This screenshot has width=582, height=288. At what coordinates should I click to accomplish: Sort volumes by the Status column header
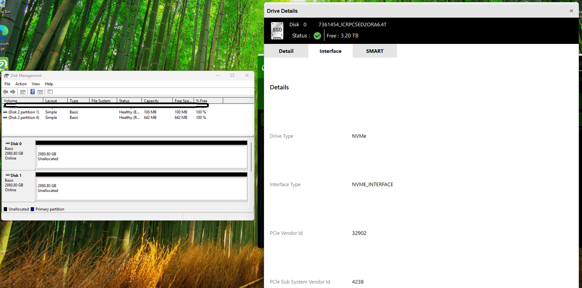point(124,101)
